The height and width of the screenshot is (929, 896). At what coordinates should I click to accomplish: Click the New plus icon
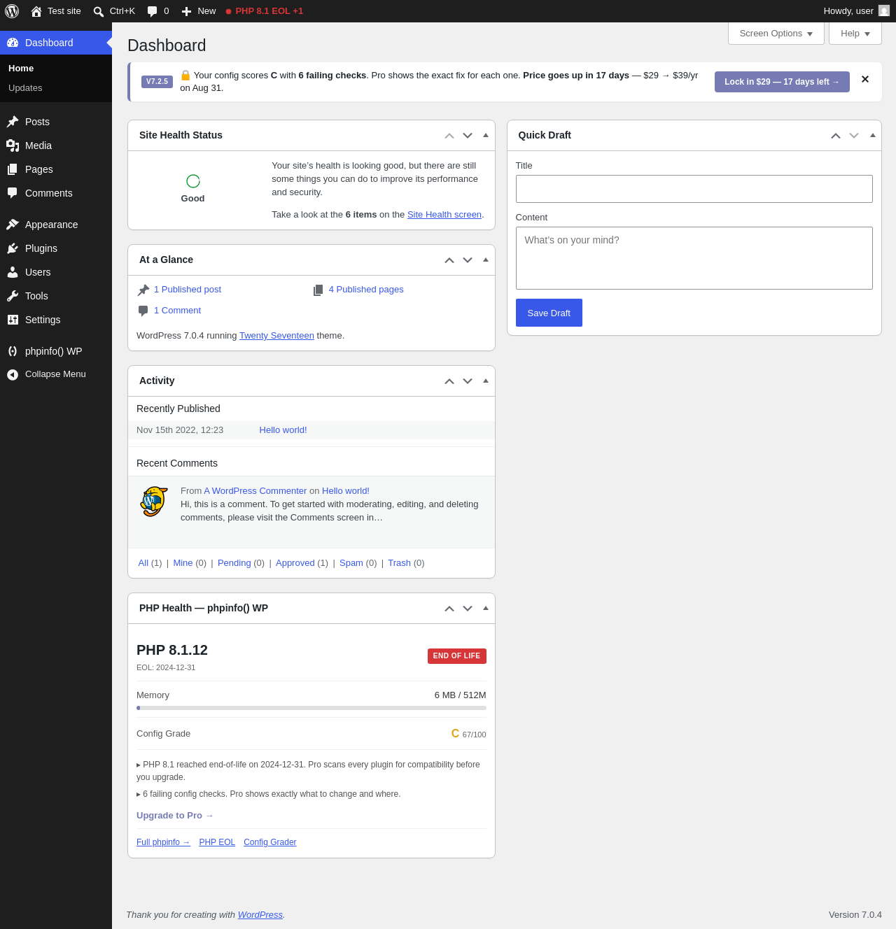tap(186, 11)
